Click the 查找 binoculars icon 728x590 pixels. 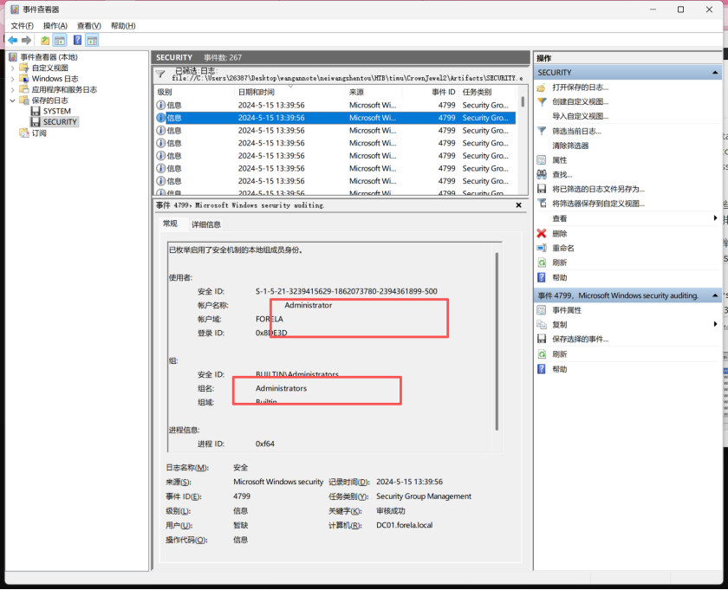(542, 174)
